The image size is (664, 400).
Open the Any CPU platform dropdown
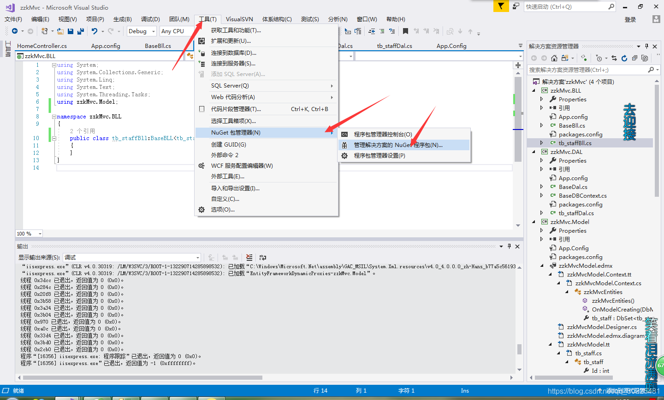point(177,31)
